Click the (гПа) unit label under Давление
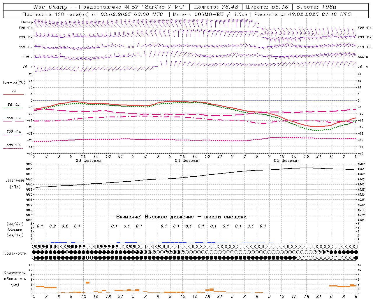 [x=15, y=187]
